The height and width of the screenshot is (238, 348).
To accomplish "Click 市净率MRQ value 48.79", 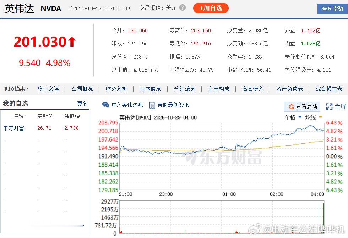I will pos(207,70).
